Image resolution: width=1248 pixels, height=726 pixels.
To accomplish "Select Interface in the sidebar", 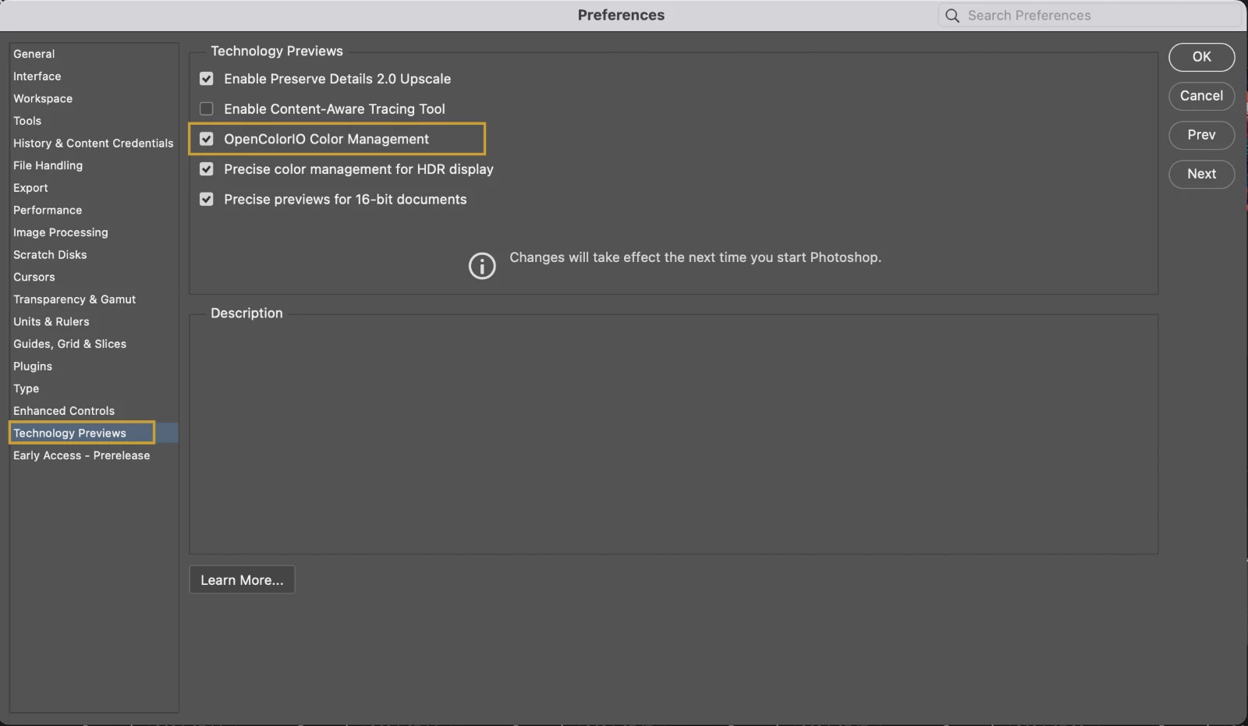I will click(x=37, y=76).
